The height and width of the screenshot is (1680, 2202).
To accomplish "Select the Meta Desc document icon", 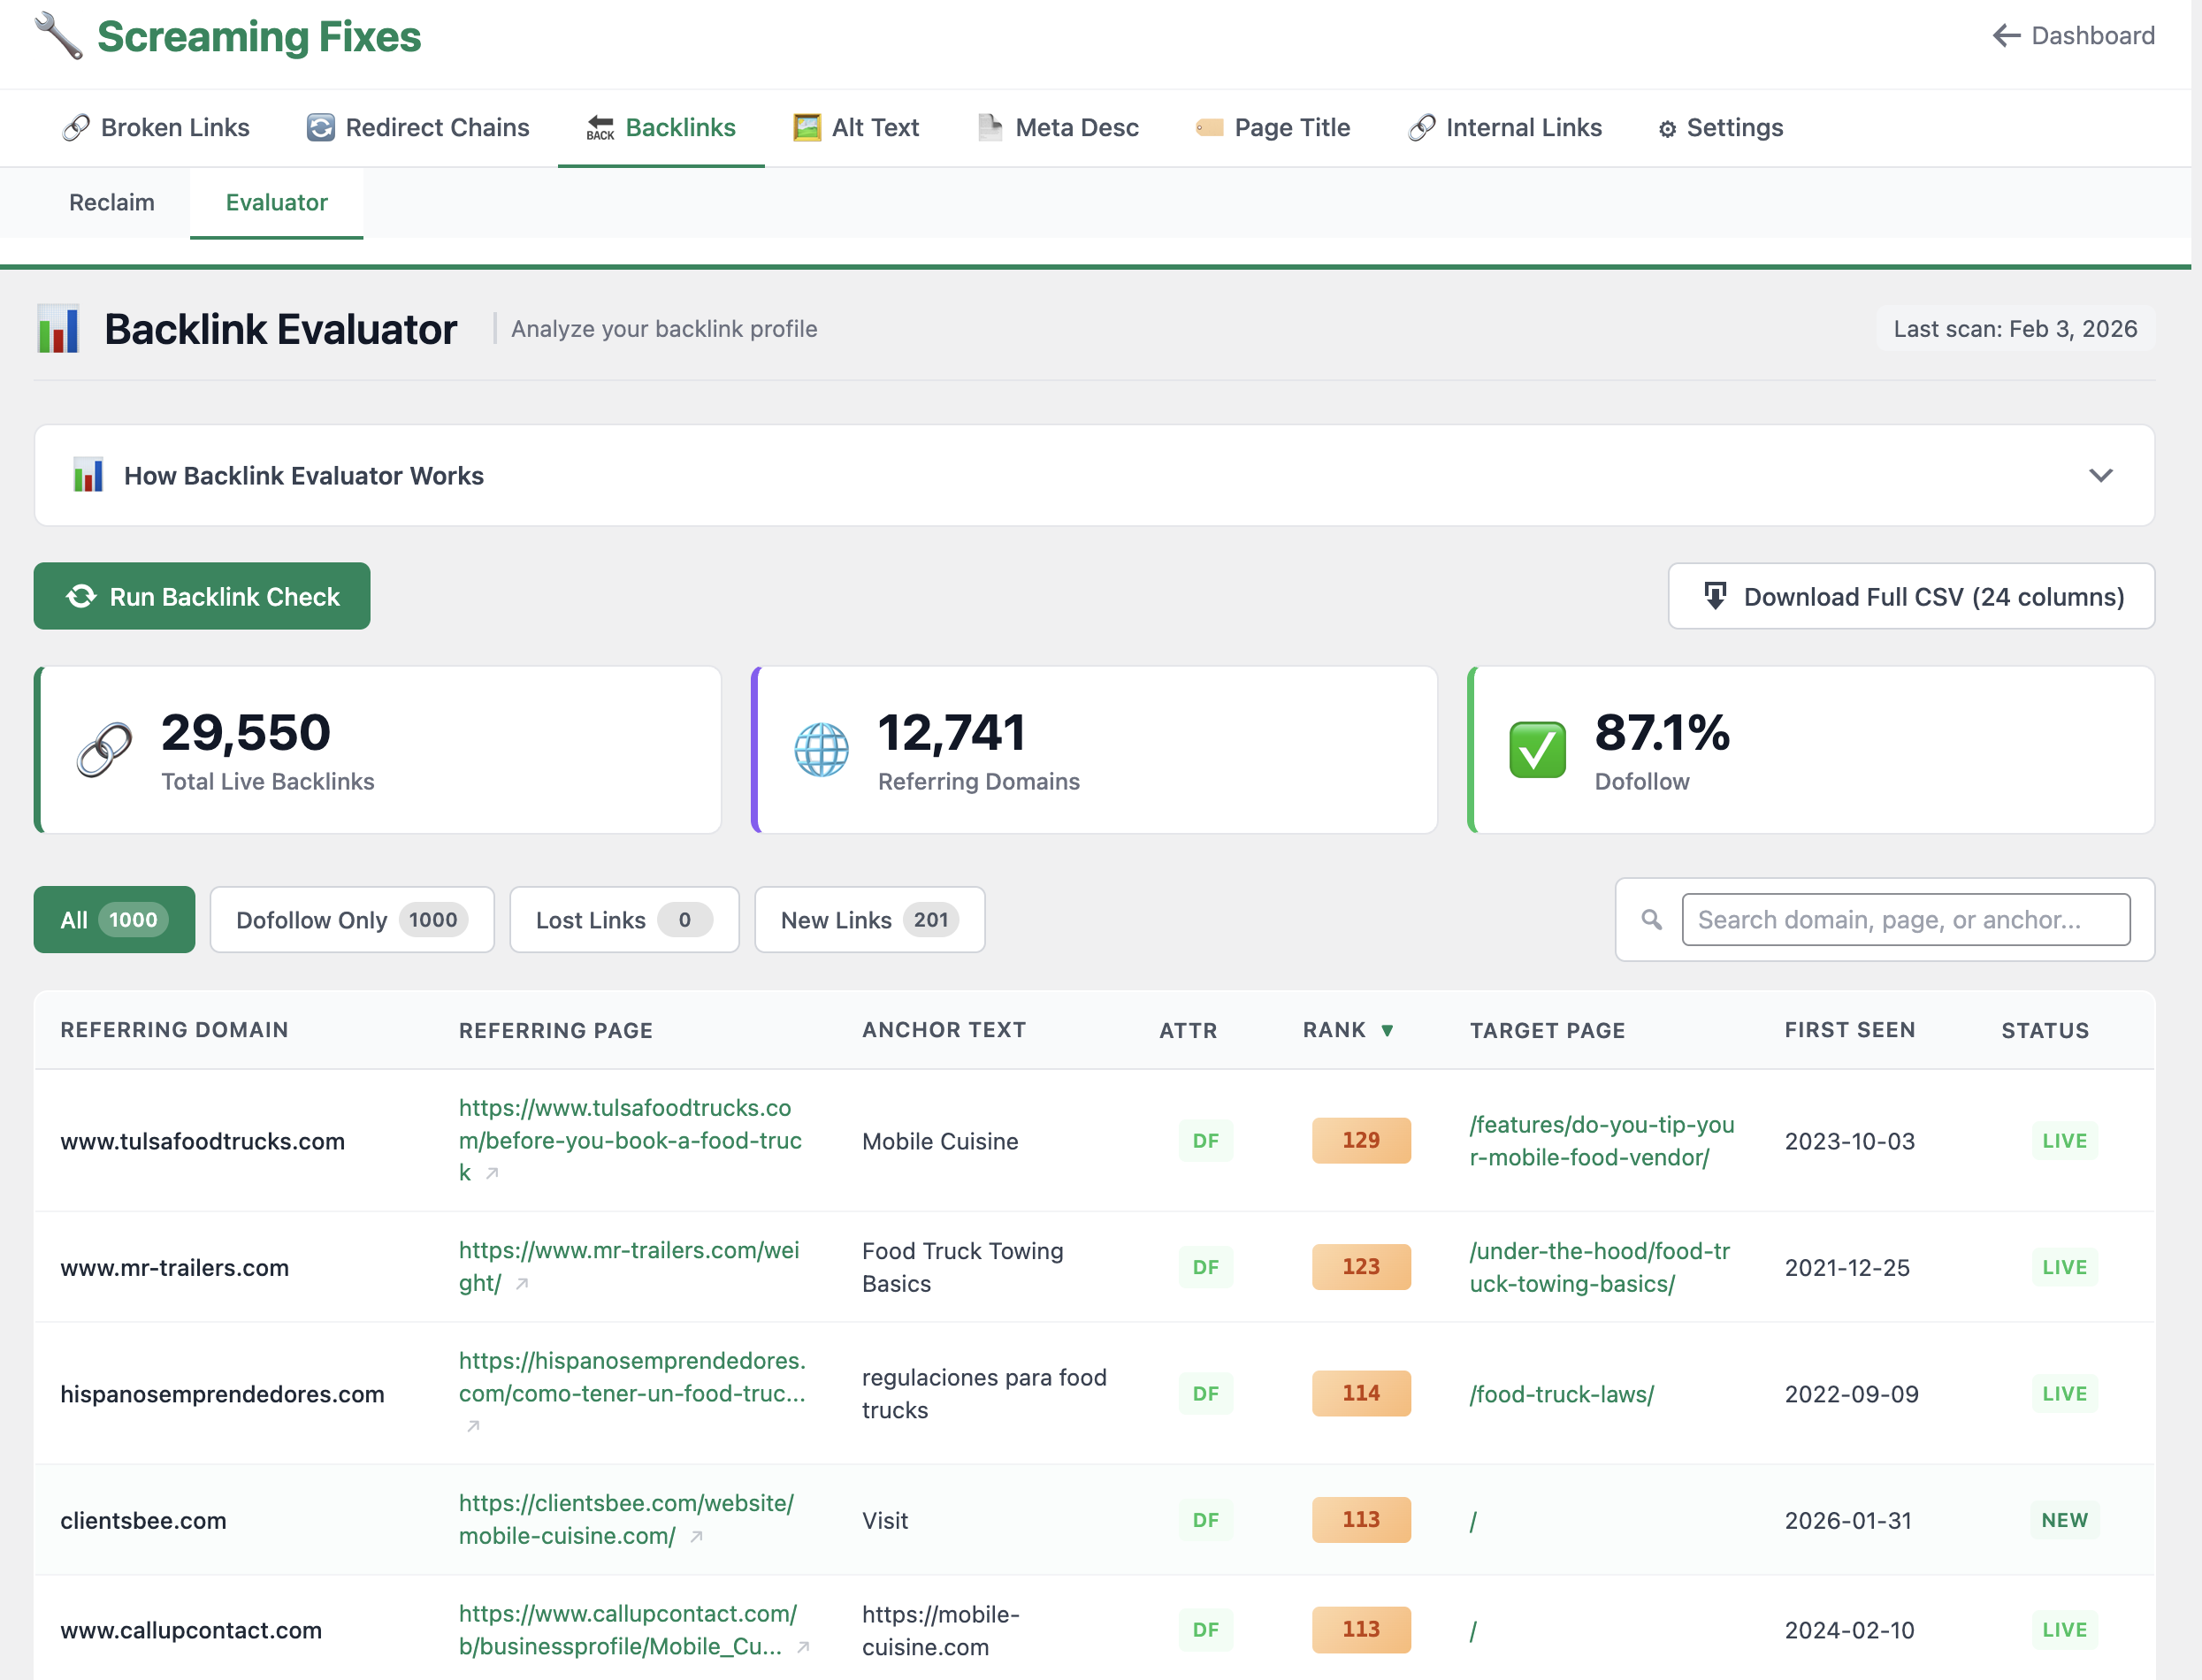I will [x=988, y=127].
